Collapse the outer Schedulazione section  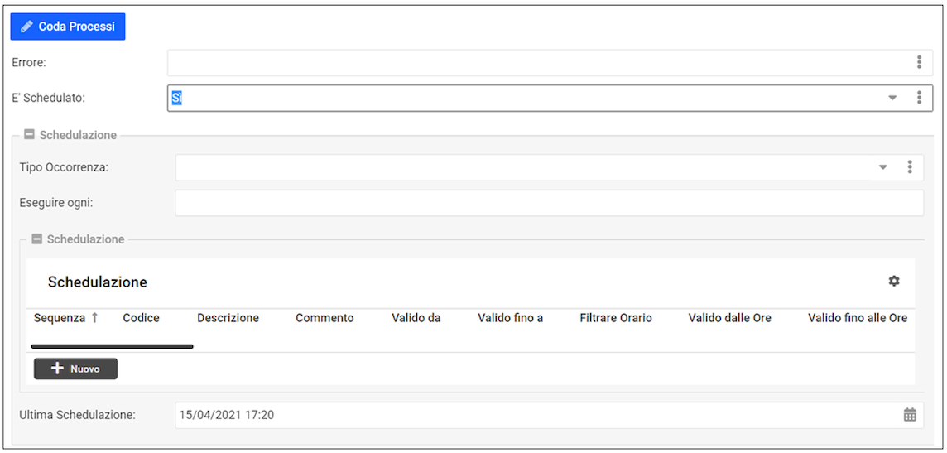click(29, 135)
